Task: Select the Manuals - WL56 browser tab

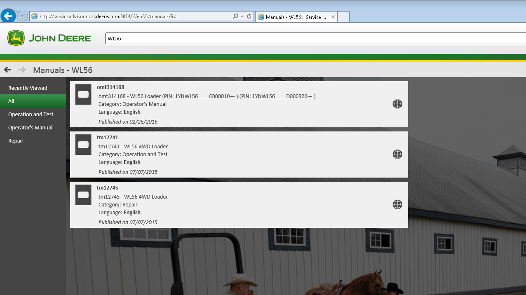Action: click(x=296, y=17)
